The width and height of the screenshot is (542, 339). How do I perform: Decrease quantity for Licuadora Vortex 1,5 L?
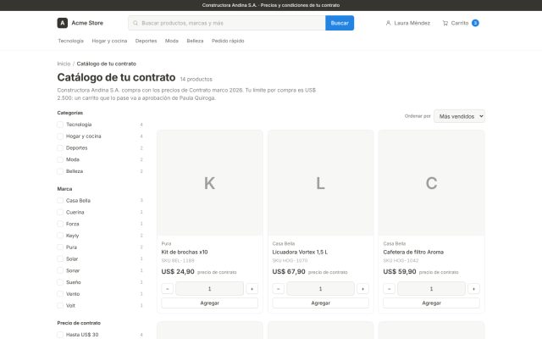pos(279,288)
